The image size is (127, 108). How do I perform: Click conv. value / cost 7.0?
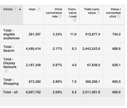tap(74, 82)
